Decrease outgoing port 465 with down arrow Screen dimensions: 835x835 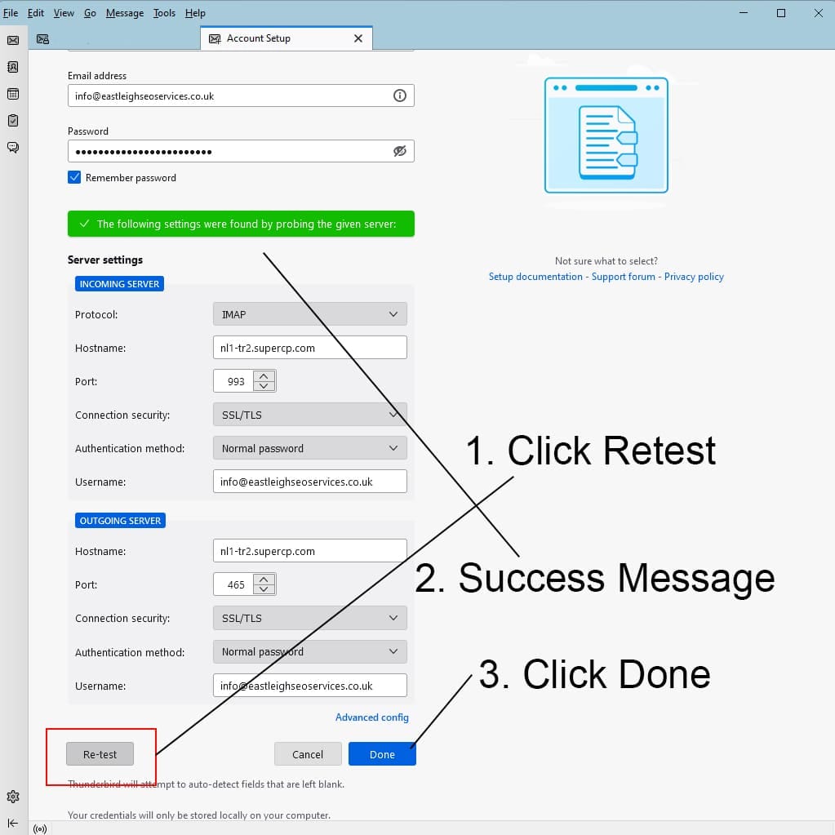264,589
